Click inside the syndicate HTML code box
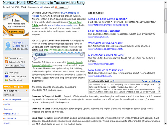The width and height of the screenshot is (167, 125). pyautogui.click(x=123, y=88)
